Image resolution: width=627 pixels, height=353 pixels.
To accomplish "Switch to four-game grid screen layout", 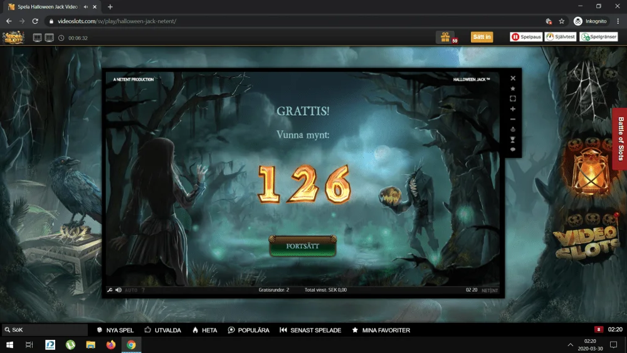I will (x=49, y=38).
